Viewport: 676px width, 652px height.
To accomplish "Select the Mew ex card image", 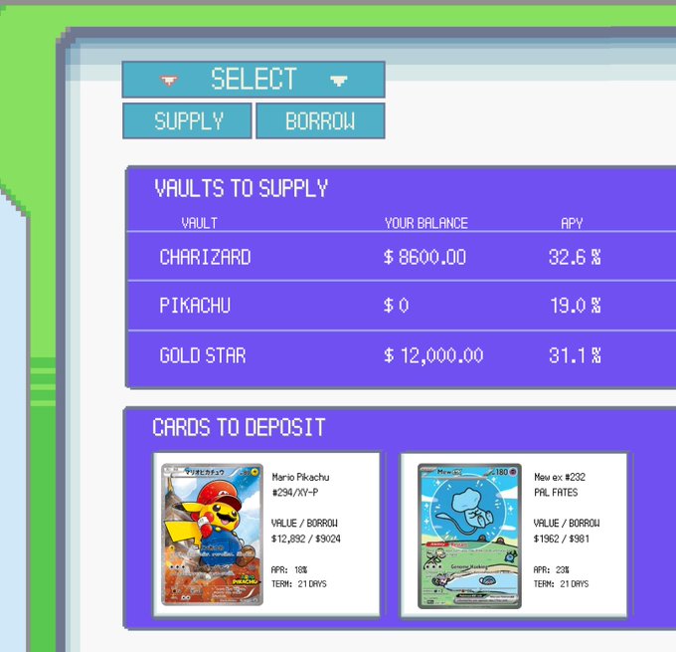I will (x=469, y=536).
